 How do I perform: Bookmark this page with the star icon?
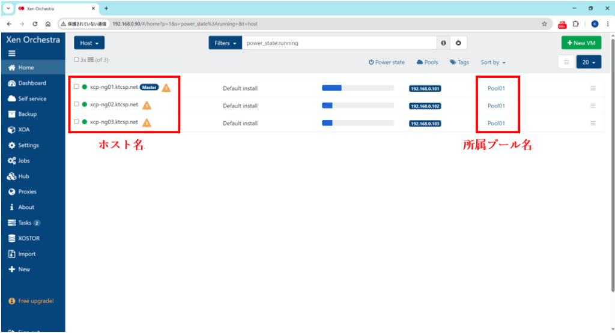544,24
